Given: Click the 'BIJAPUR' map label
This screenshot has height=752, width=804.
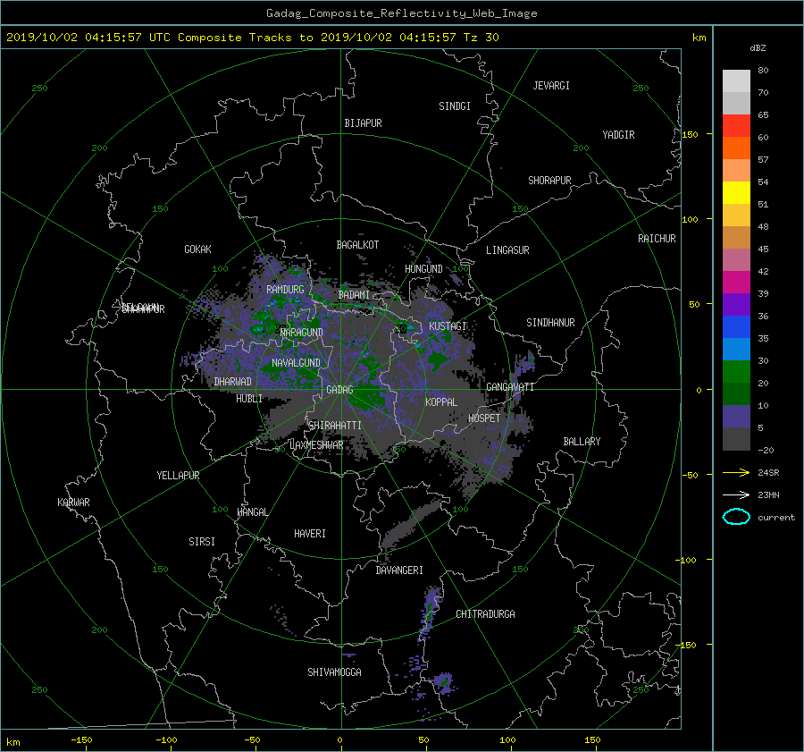Looking at the screenshot, I should (363, 123).
